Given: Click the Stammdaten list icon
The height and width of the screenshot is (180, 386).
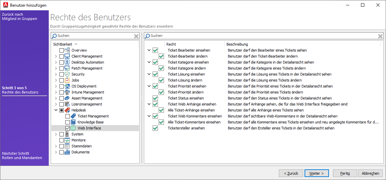Looking at the screenshot, I should click(67, 146).
